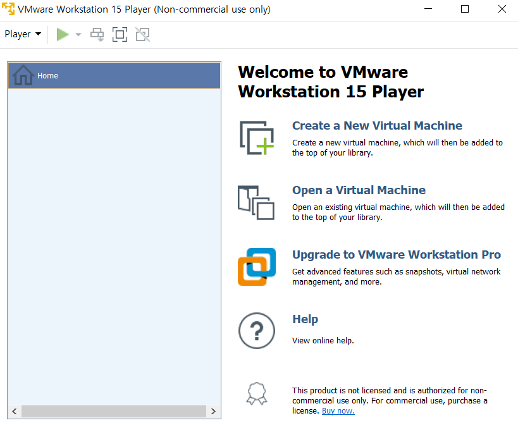518x430 pixels.
Task: Click the question mark help icon
Action: tap(257, 331)
